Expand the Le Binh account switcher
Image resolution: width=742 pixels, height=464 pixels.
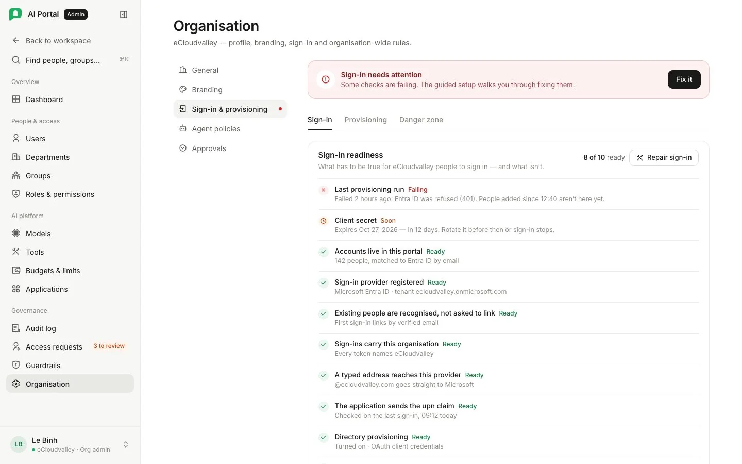coord(126,444)
